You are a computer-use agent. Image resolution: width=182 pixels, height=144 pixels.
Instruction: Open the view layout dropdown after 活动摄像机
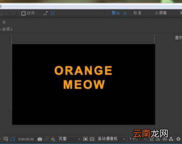pyautogui.click(x=138, y=139)
